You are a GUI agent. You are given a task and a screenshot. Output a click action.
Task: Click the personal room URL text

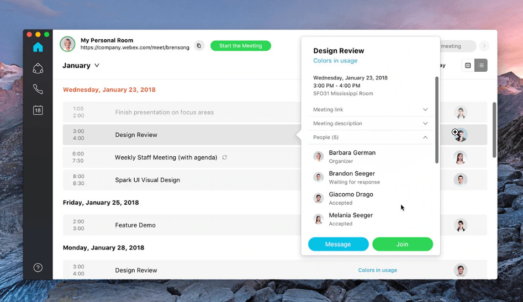(135, 47)
